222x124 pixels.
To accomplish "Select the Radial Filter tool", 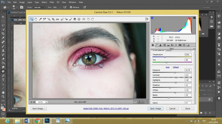I will pyautogui.click(x=79, y=19).
